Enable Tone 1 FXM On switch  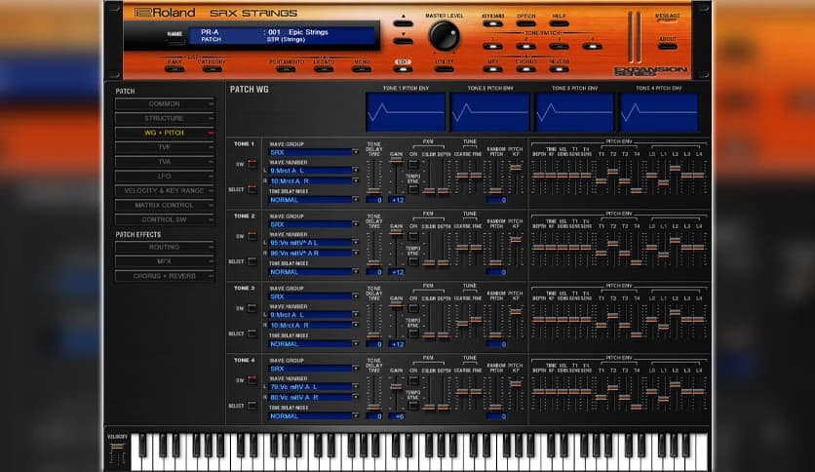point(413,164)
